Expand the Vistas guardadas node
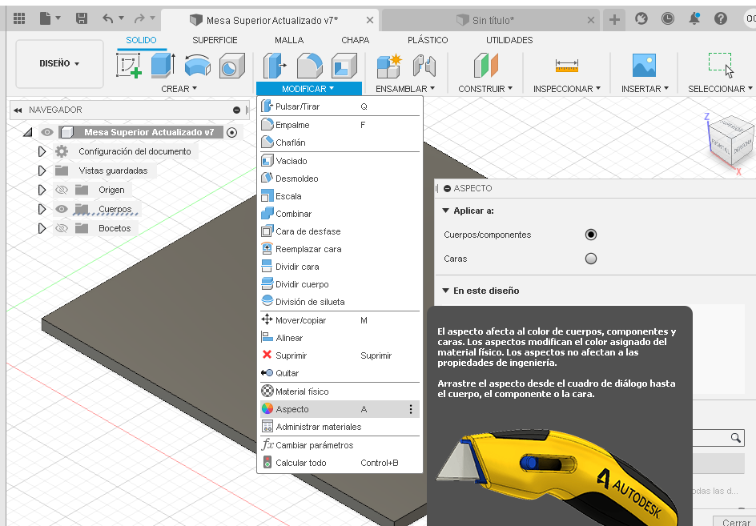This screenshot has height=526, width=756. 42,171
